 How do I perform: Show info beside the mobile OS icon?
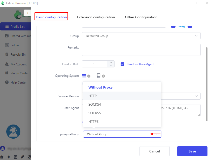click(103, 76)
